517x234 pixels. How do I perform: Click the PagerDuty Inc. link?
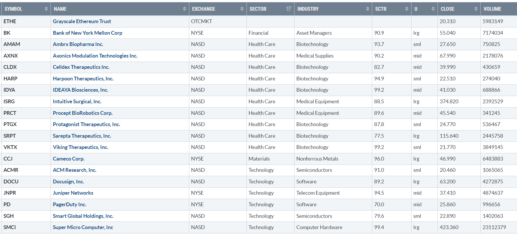69,204
